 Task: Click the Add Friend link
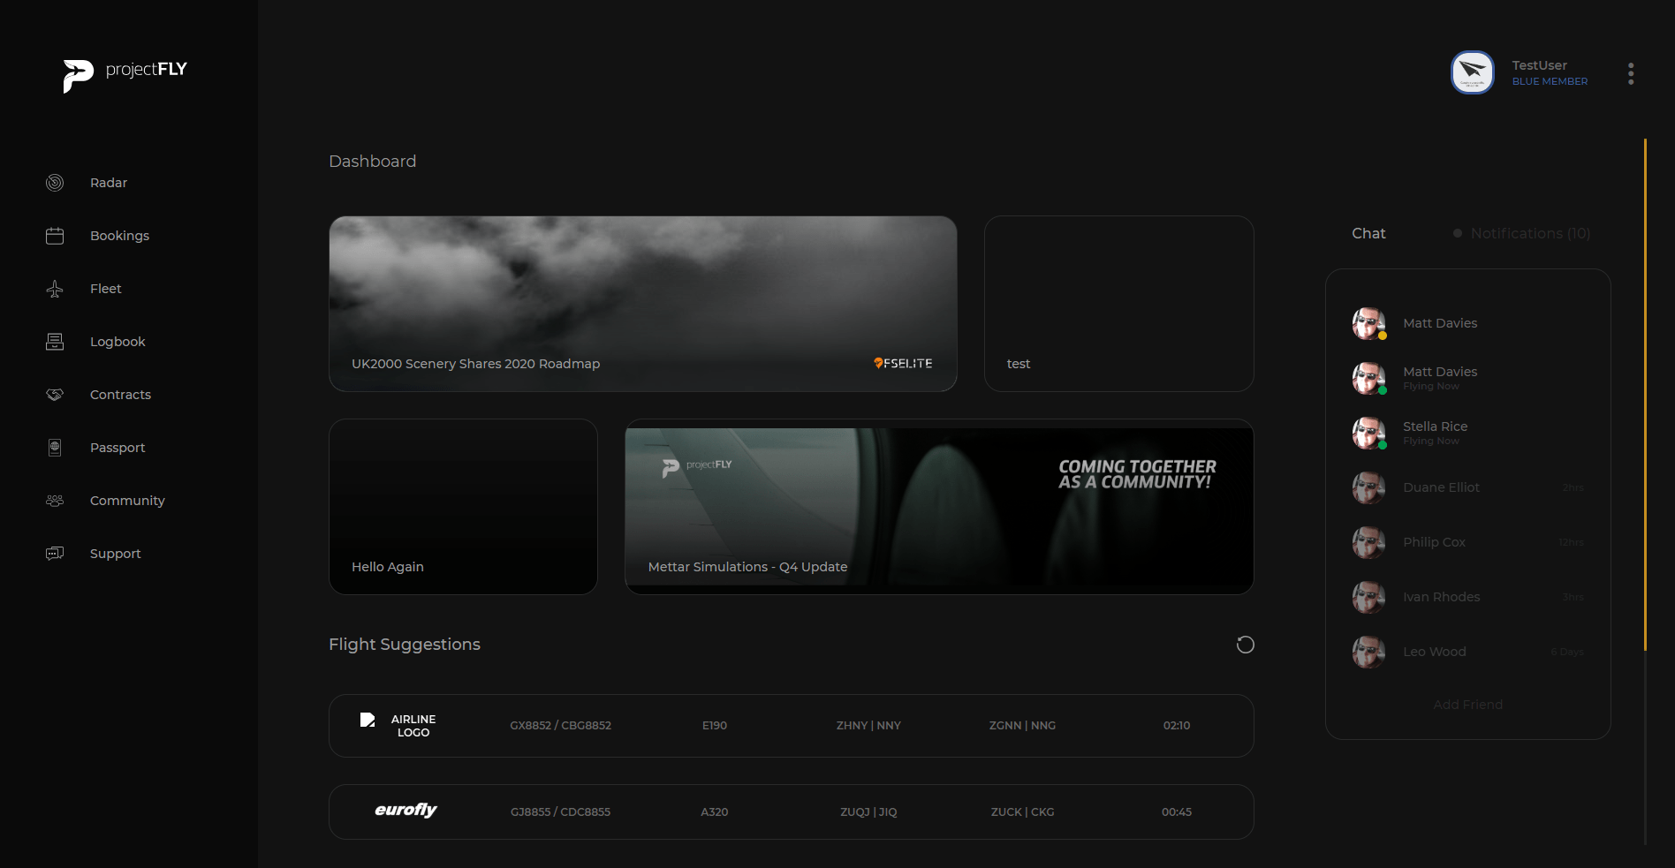click(x=1467, y=705)
